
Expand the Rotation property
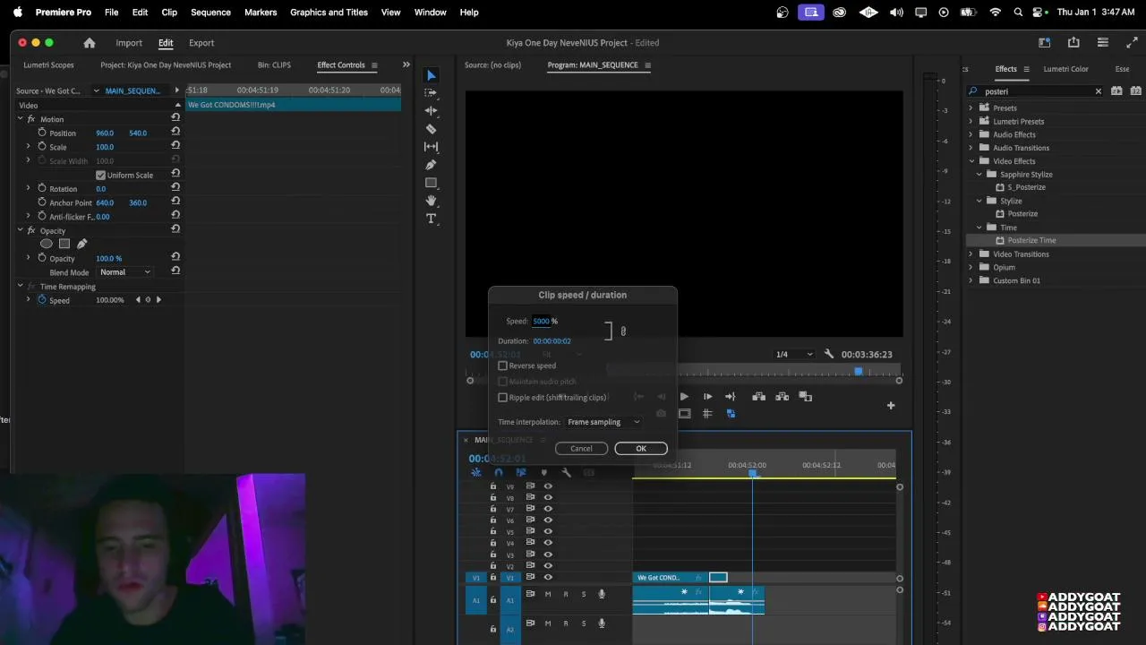click(28, 188)
